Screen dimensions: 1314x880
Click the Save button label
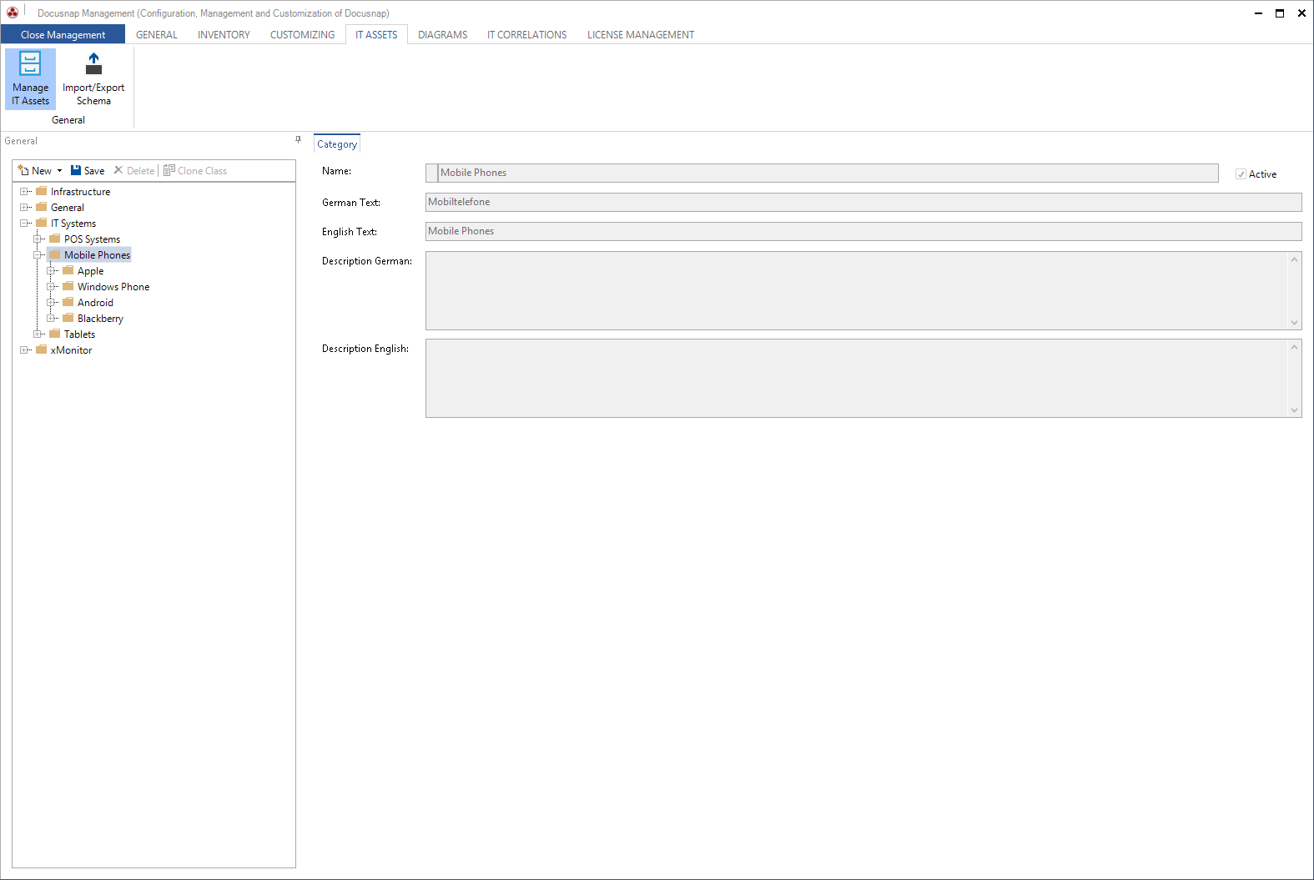pyautogui.click(x=94, y=171)
